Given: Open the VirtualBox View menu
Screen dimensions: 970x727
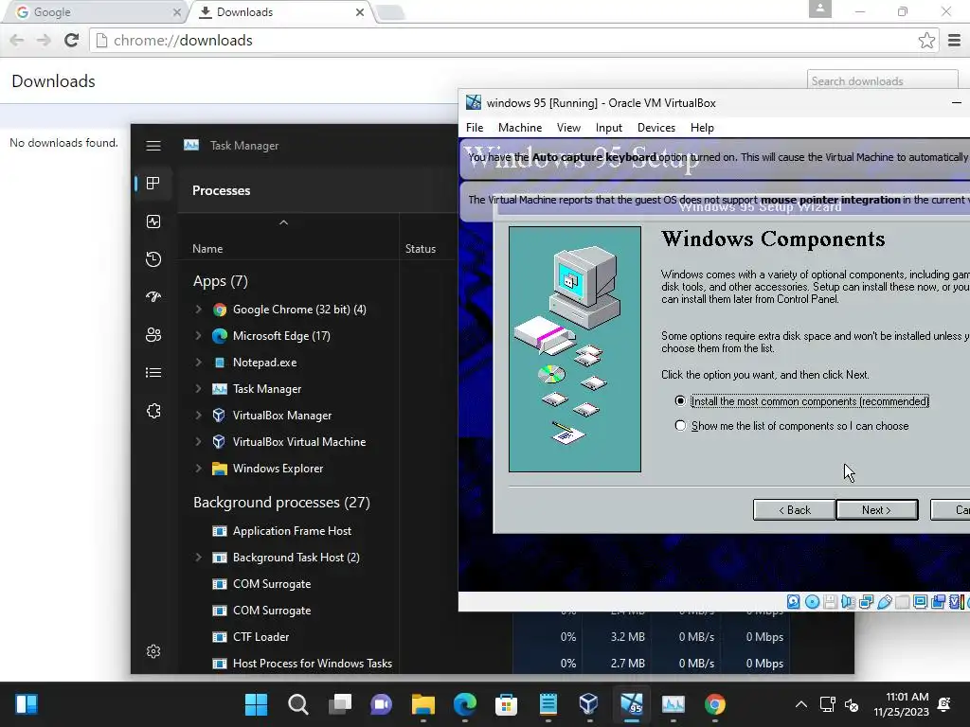Looking at the screenshot, I should 568,128.
